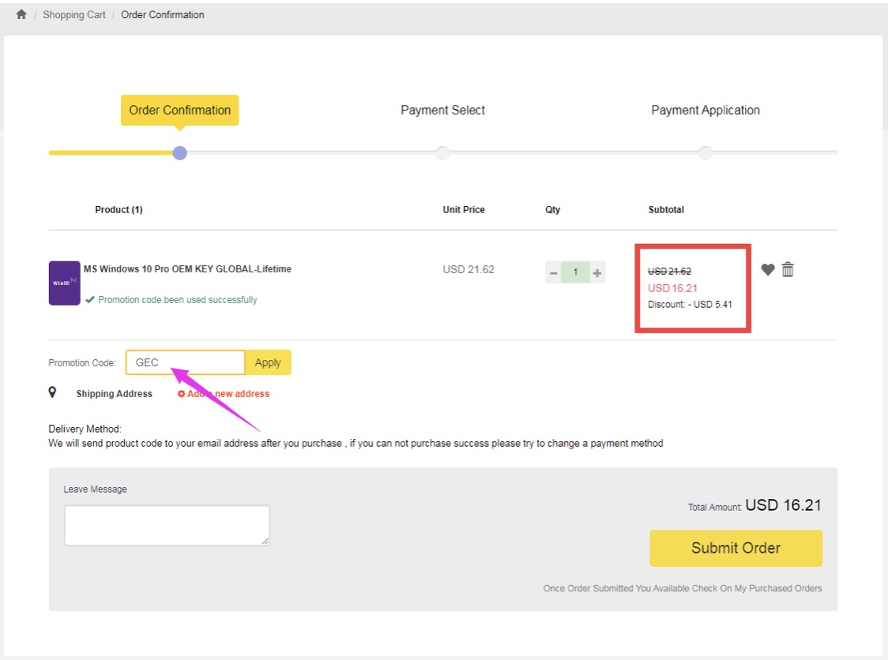The image size is (888, 660).
Task: Select the Payment Application progress step circle
Action: 705,152
